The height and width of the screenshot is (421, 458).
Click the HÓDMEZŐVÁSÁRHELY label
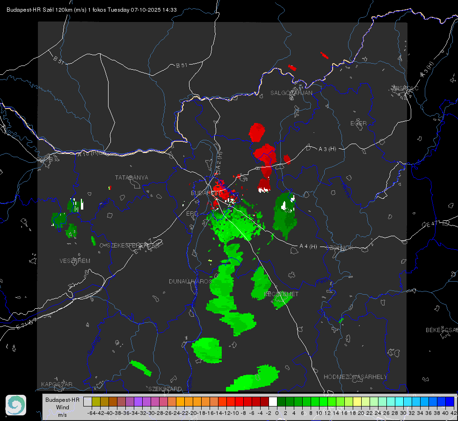coord(355,377)
